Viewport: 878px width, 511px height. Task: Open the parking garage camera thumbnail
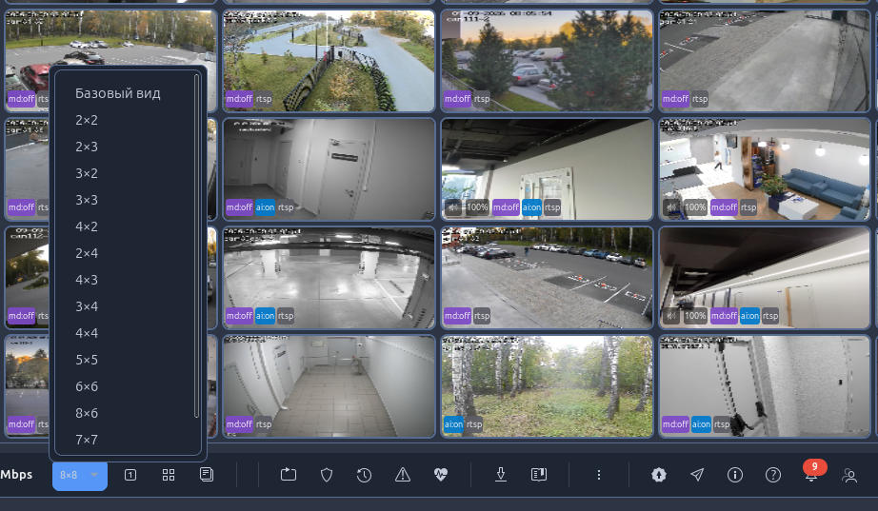point(329,278)
